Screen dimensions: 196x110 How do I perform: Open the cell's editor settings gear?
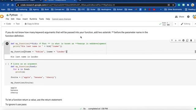point(183,40)
